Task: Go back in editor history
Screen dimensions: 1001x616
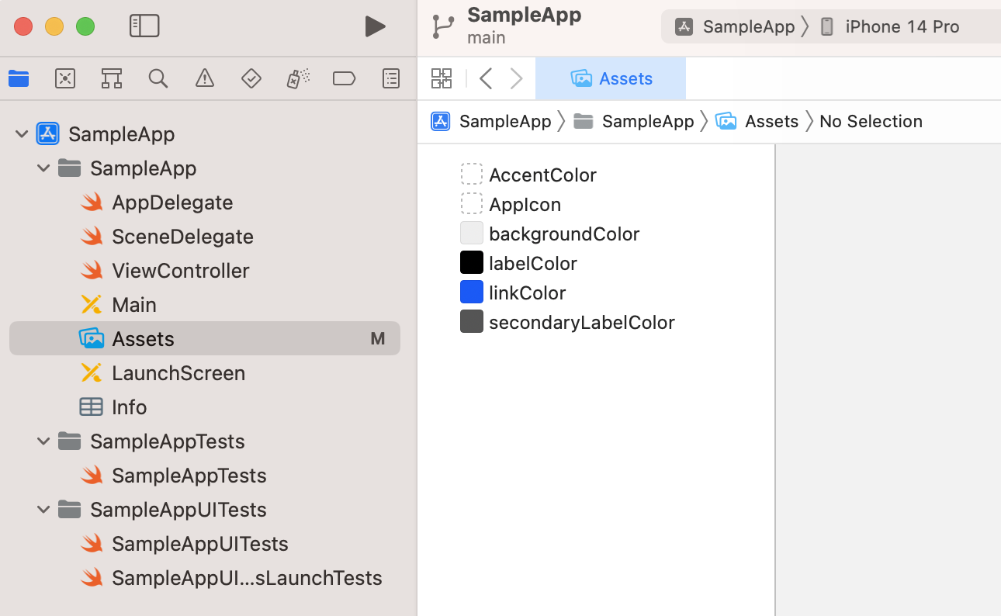Action: click(486, 78)
